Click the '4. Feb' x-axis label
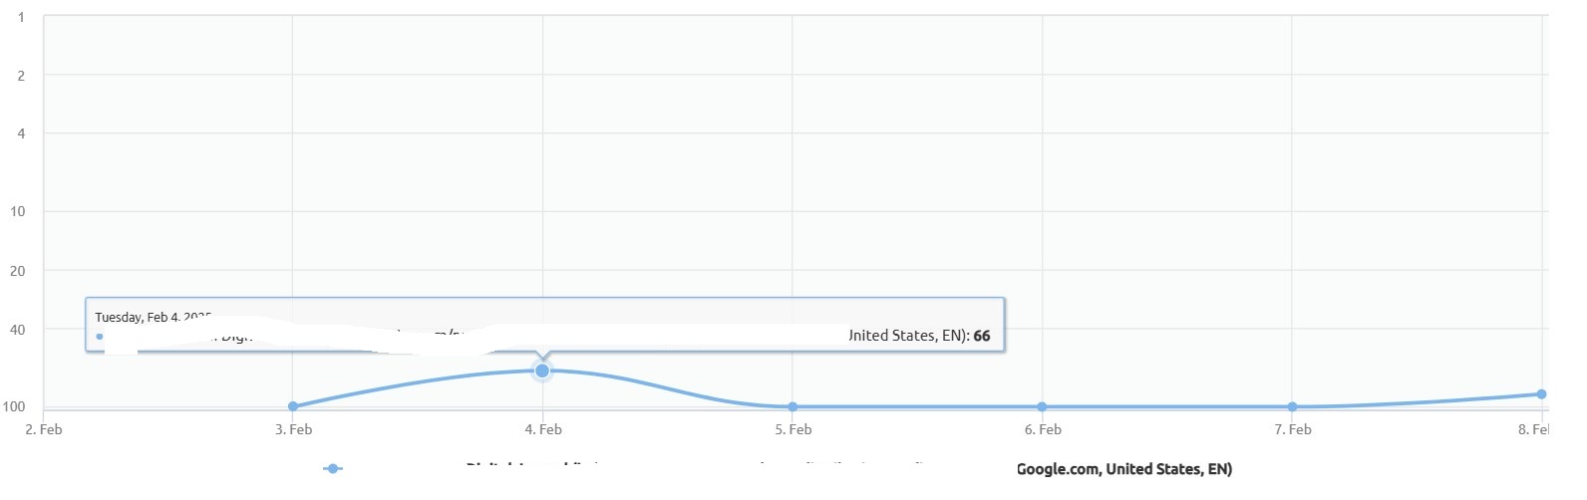1587x500 pixels. [543, 429]
